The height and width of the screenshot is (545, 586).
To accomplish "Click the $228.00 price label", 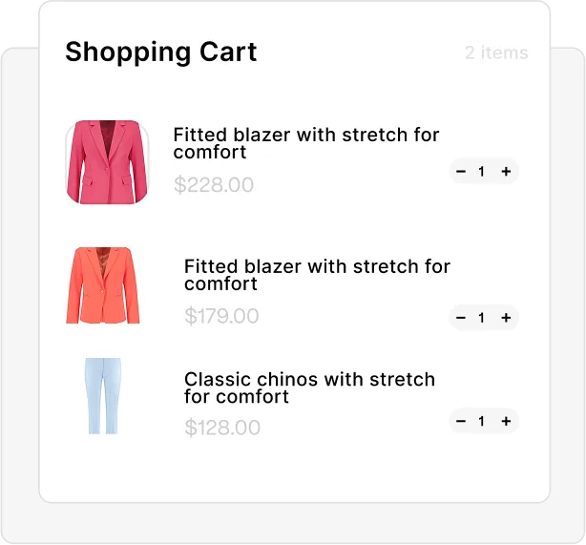I will click(214, 185).
